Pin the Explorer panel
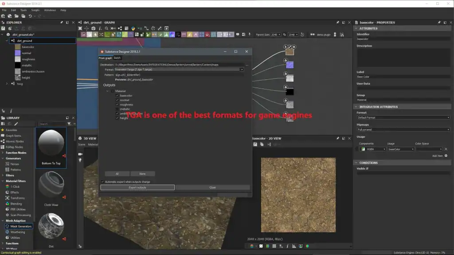Image resolution: width=454 pixels, height=255 pixels. 61,22
